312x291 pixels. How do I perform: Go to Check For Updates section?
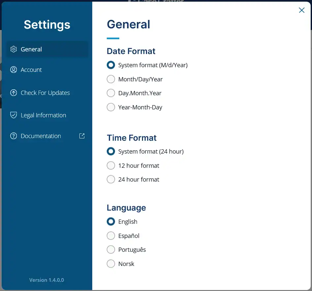(x=45, y=93)
